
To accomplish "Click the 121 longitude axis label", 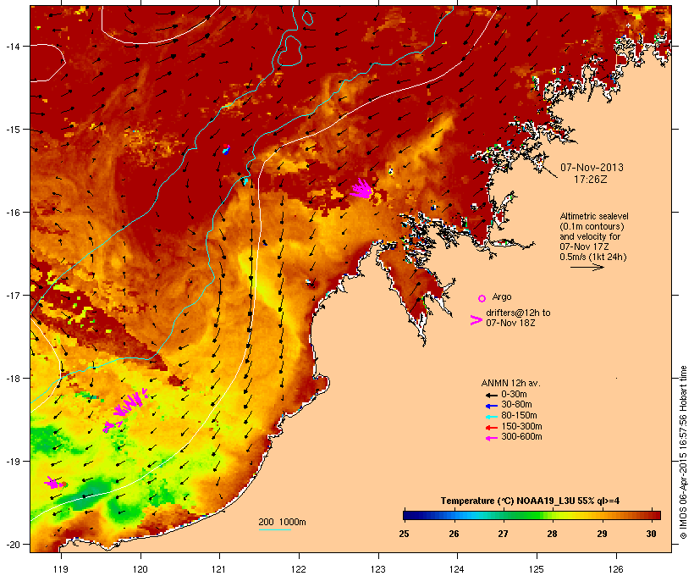I will [x=219, y=569].
